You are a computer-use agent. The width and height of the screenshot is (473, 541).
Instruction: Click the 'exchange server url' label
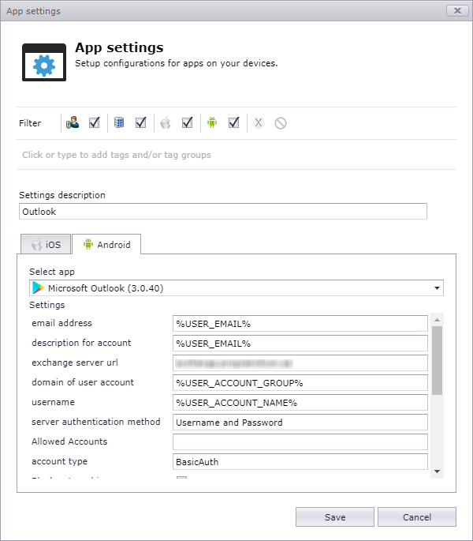75,363
